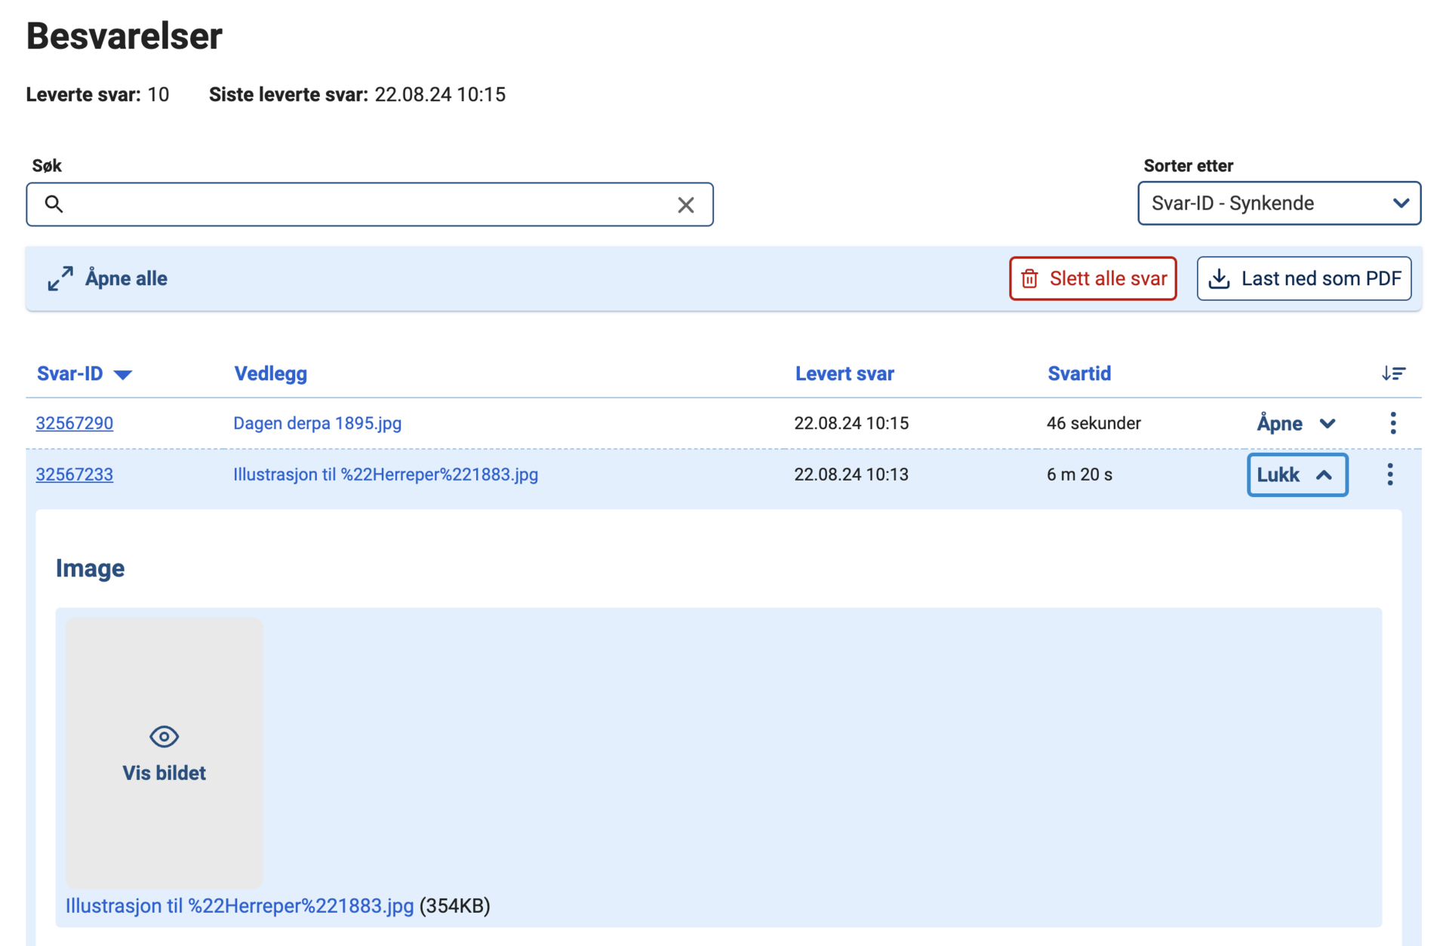
Task: Open three-dot menu for response 32567290
Action: click(1393, 423)
